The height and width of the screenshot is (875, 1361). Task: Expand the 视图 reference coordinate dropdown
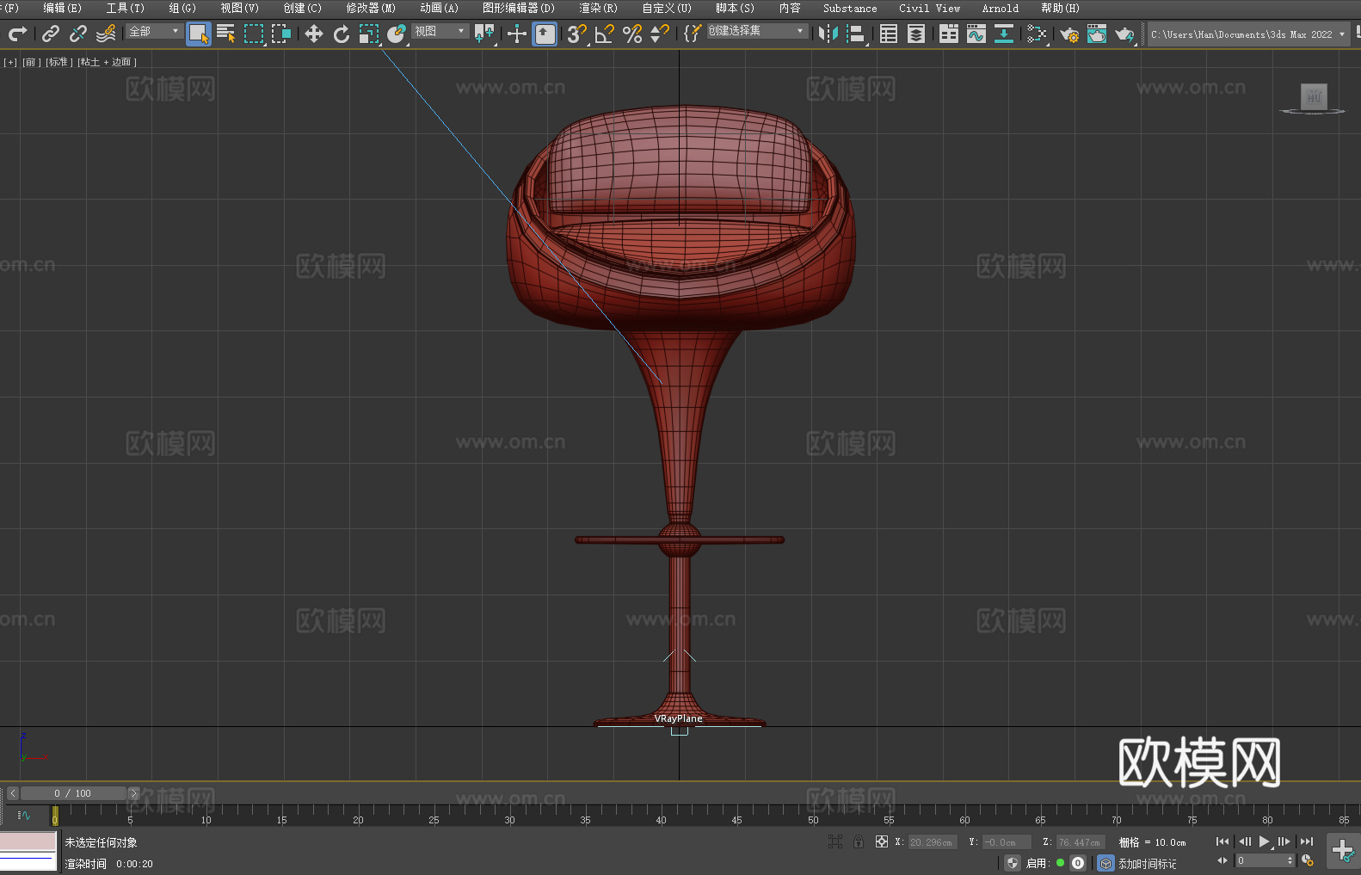(440, 31)
